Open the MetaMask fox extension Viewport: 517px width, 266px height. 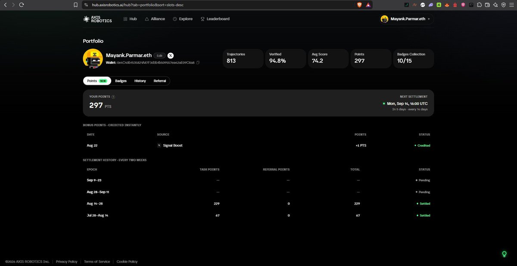pos(447,5)
